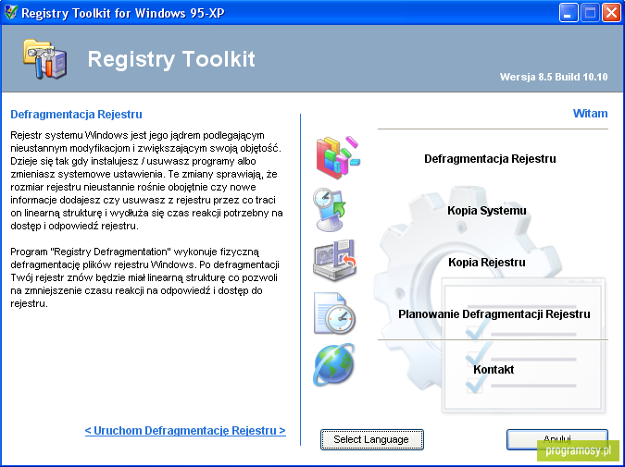Click the System Backup clock-monitor icon
Image resolution: width=625 pixels, height=467 pixels.
pos(330,209)
